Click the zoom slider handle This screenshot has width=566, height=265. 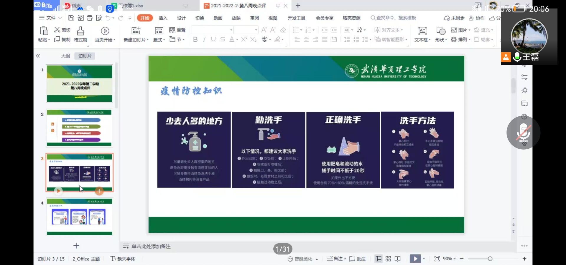tap(490, 259)
